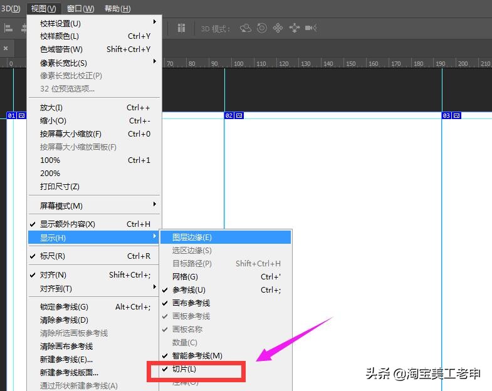Select 按屏幕大小缩放(F)
Viewport: 492px width, 391px height.
tap(95, 134)
